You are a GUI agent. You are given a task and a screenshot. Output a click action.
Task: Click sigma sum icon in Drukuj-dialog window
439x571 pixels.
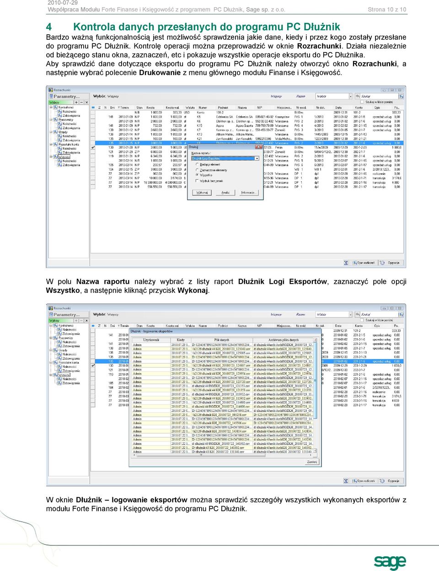(x=346, y=263)
